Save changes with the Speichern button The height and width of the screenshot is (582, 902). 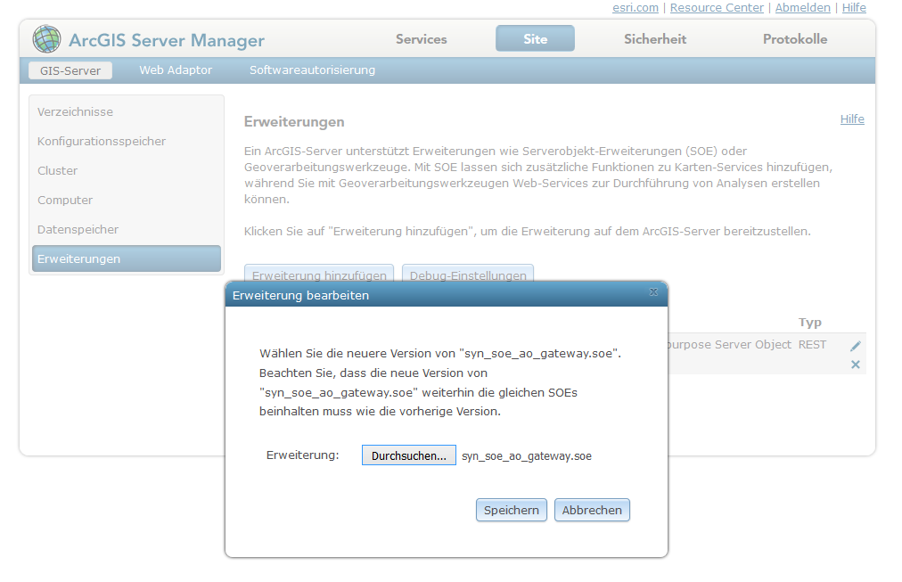pyautogui.click(x=511, y=510)
